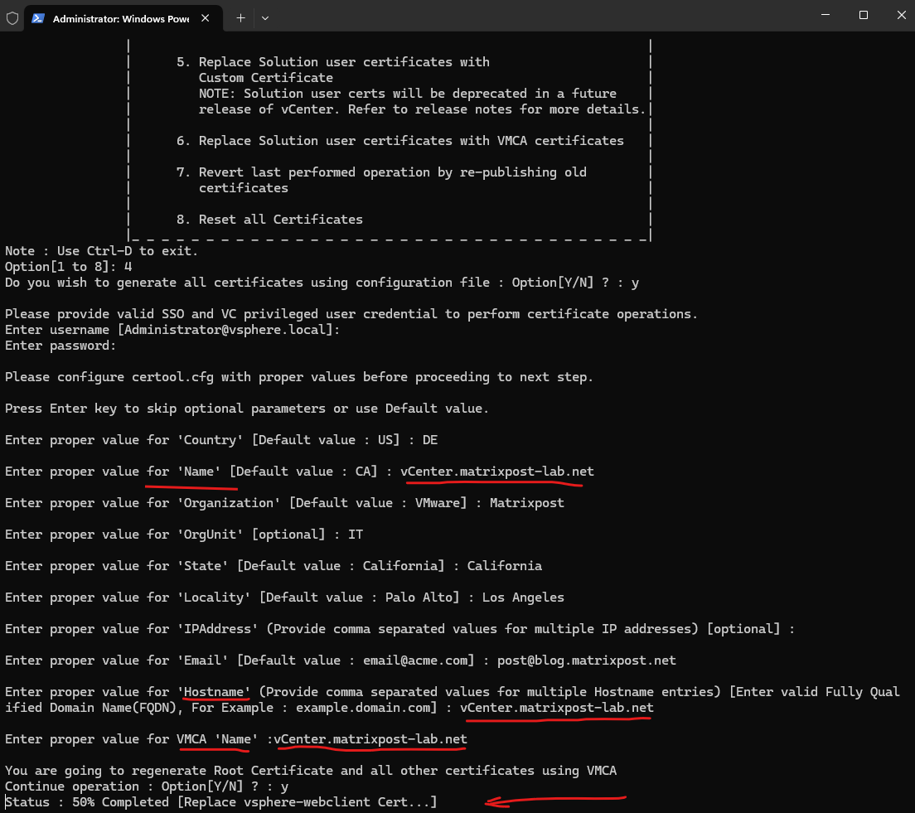
Task: Click the 'Do you wish to generate all certificates' line
Action: (x=322, y=283)
